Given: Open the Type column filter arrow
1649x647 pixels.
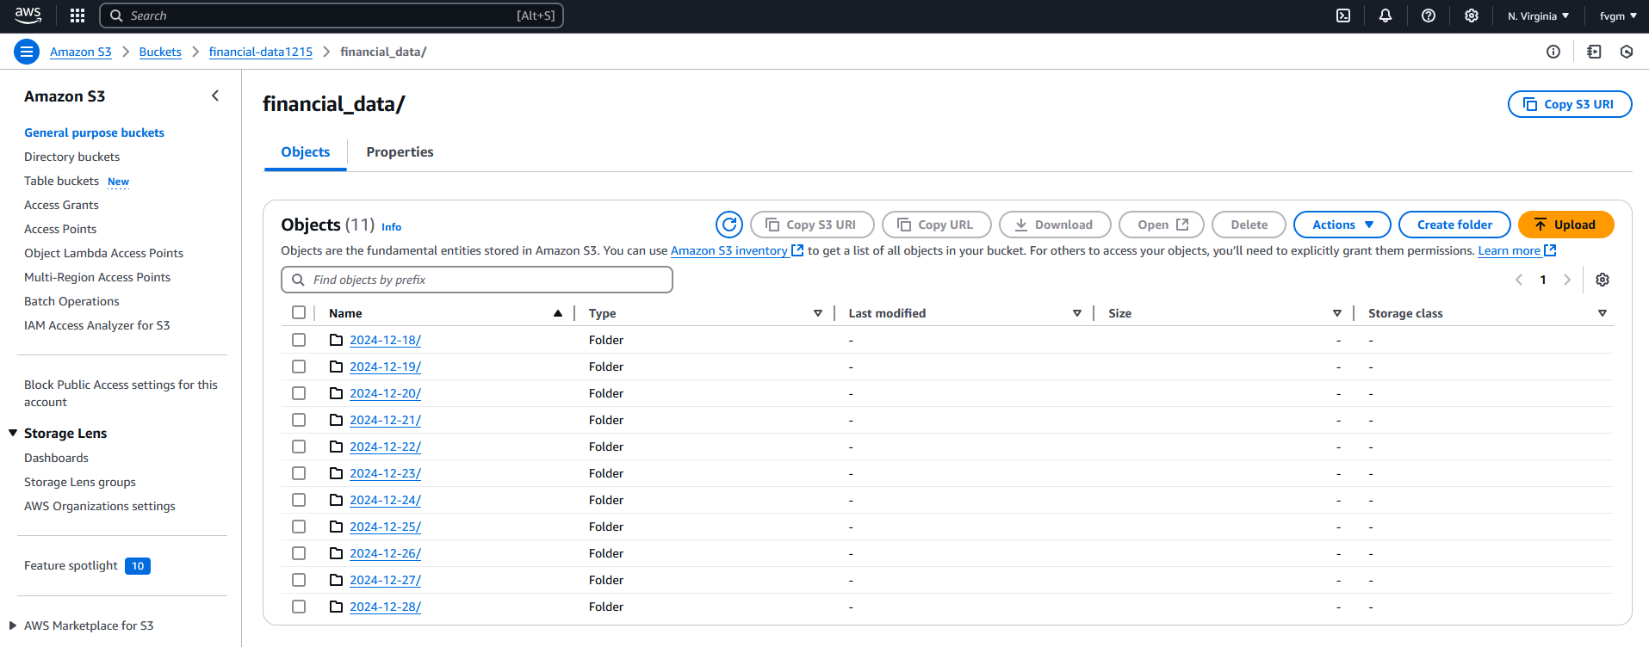Looking at the screenshot, I should pos(818,313).
